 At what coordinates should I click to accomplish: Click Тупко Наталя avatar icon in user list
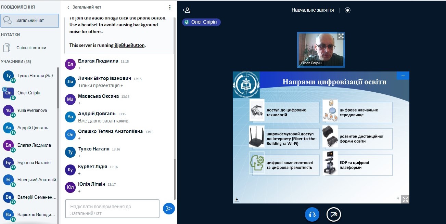(9, 76)
